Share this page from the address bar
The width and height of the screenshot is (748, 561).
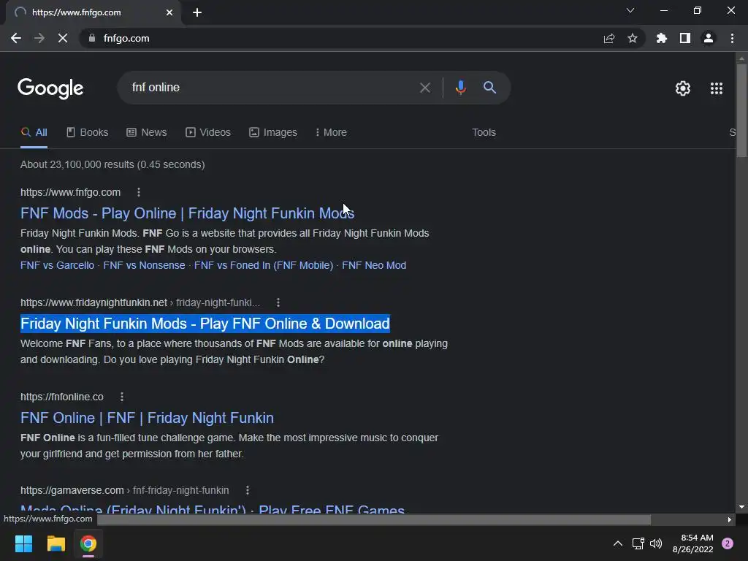point(609,38)
